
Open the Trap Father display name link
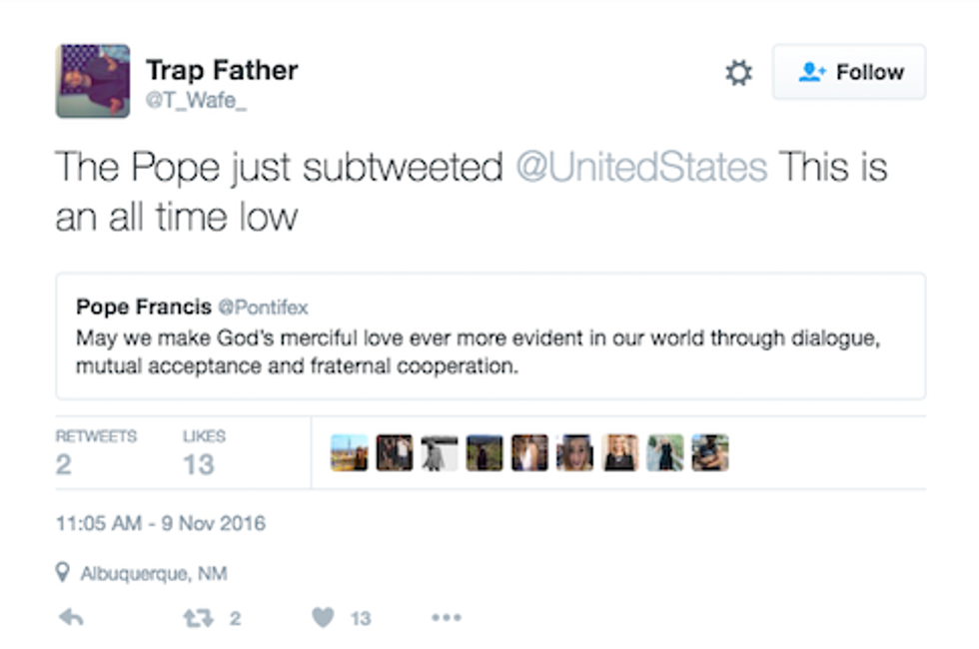coord(222,70)
